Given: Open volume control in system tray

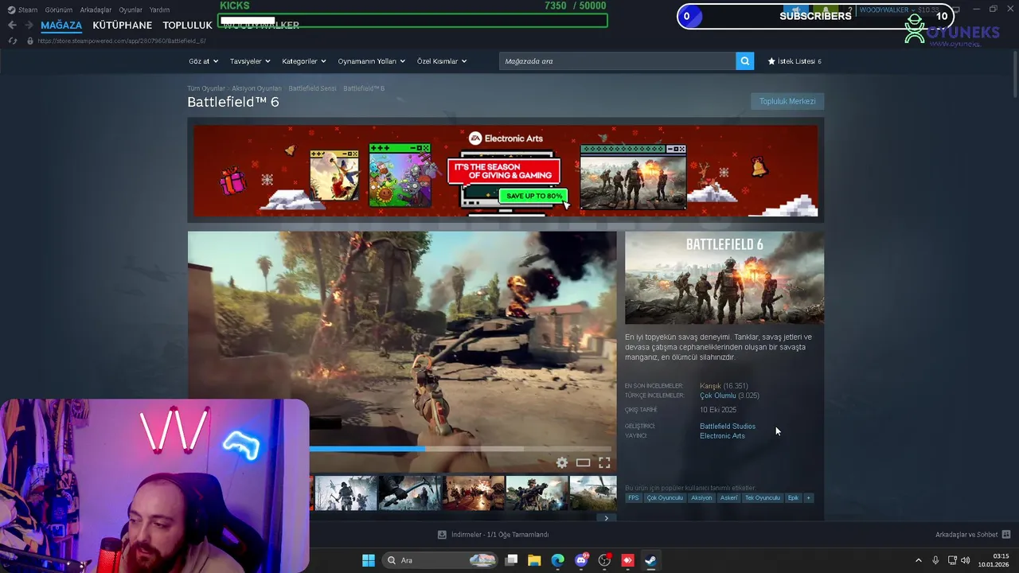Looking at the screenshot, I should (x=966, y=560).
